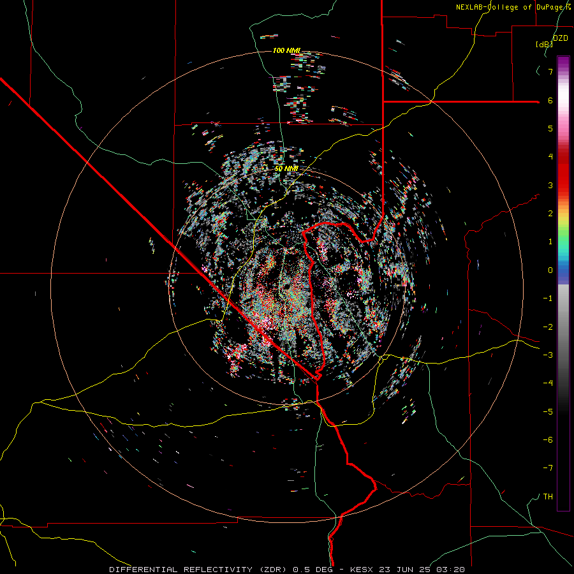Click the 3 tick value on the color scale
574x574 pixels.
(550, 185)
